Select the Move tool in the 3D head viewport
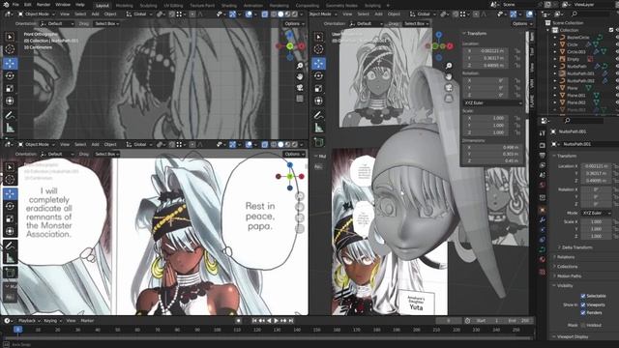 click(318, 63)
